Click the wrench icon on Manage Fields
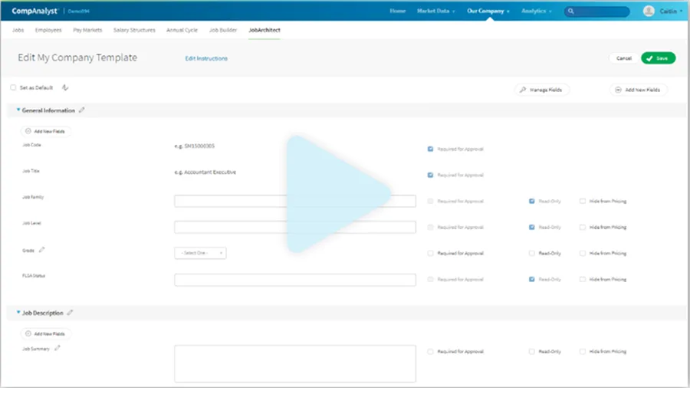The image size is (690, 407). [523, 90]
